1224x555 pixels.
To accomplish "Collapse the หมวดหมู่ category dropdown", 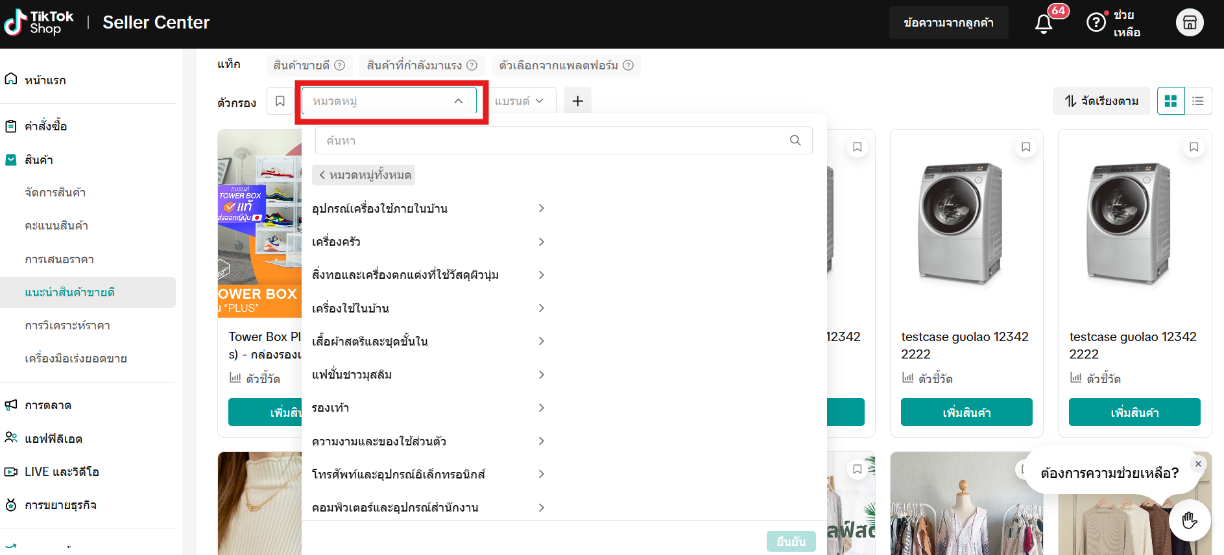I will coord(458,101).
